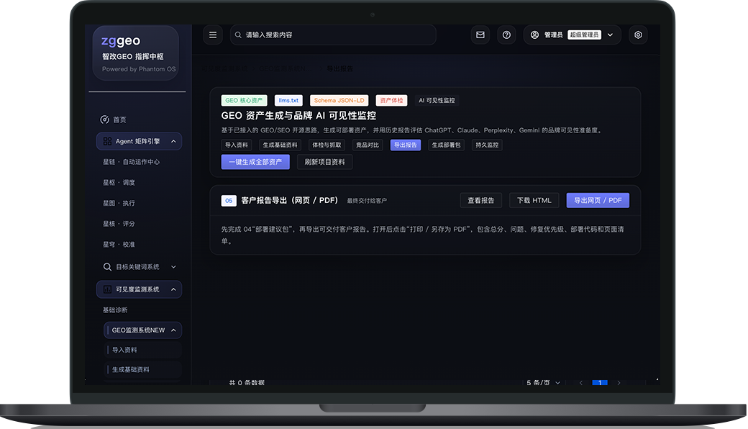Viewport: 748px width, 429px height.
Task: Select the 生成部署包 step tab
Action: coord(446,145)
